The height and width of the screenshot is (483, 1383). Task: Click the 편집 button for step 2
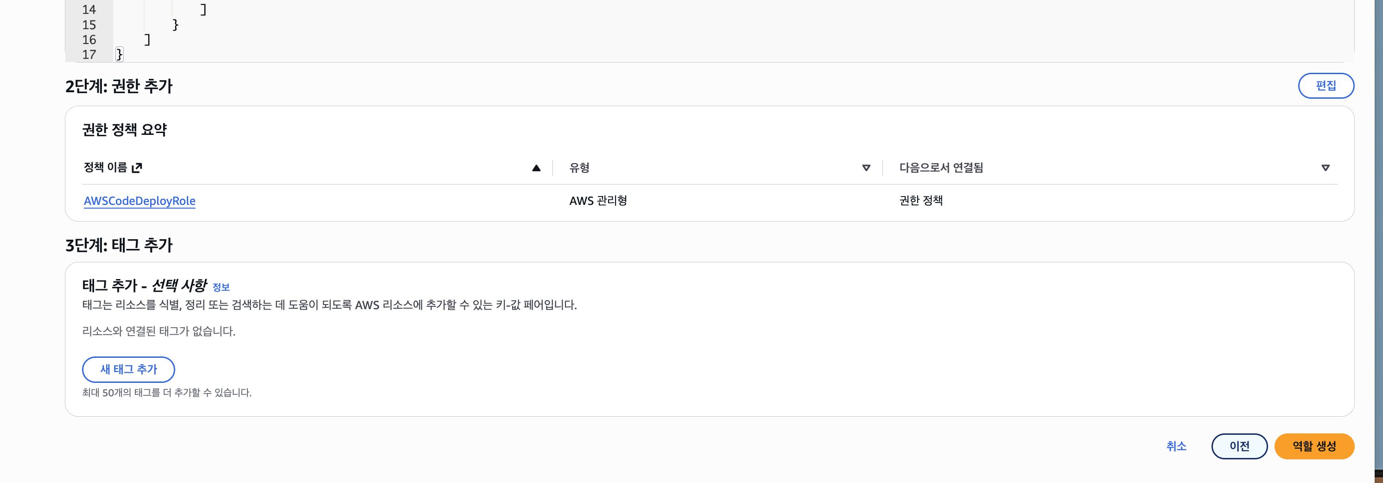1326,86
